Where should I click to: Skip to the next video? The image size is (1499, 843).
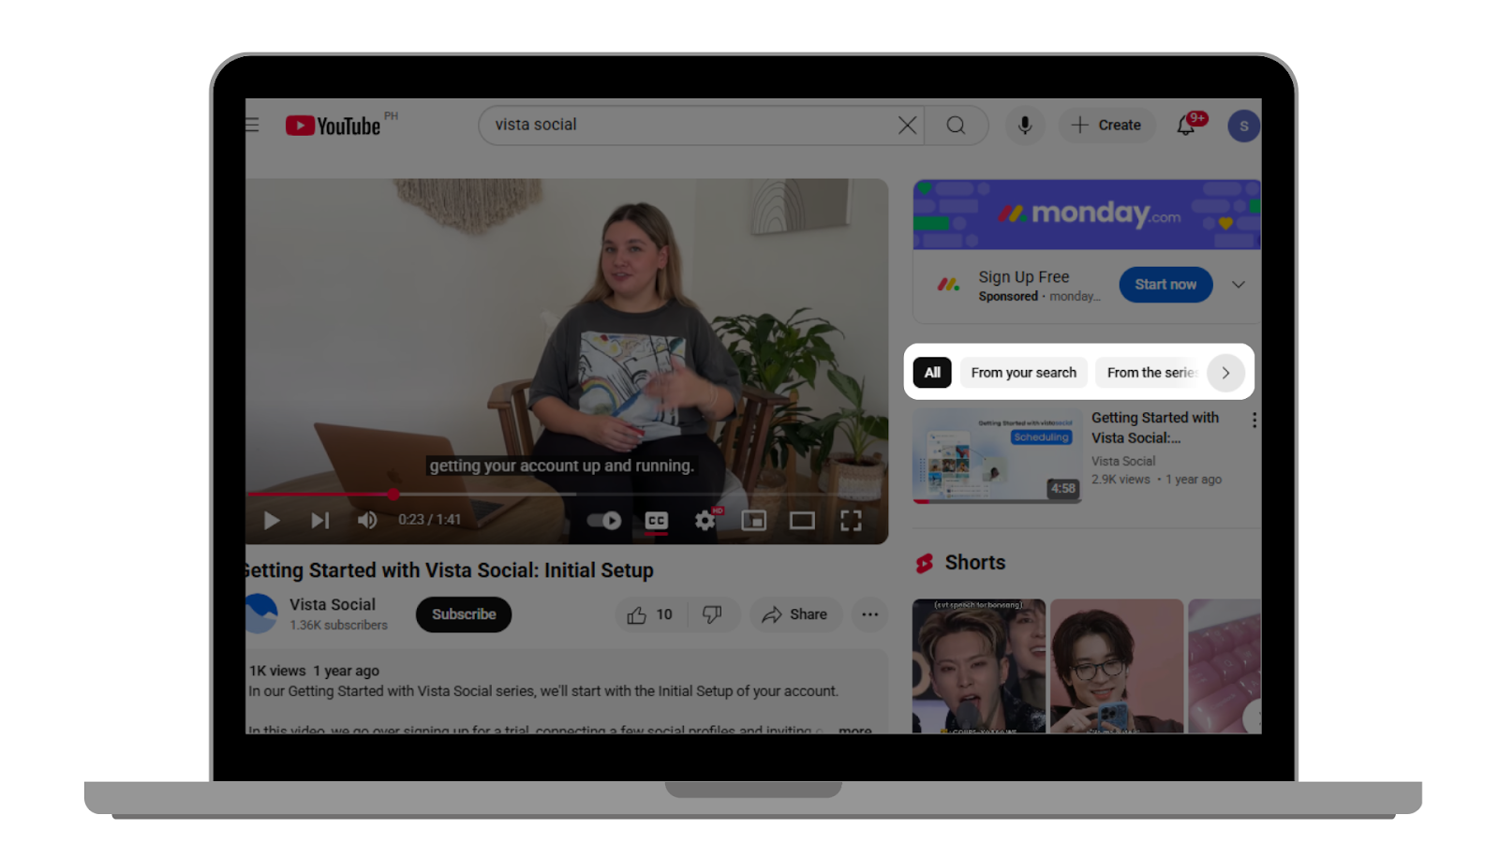pyautogui.click(x=320, y=520)
